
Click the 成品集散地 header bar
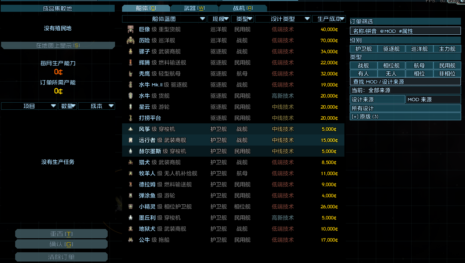(x=58, y=8)
